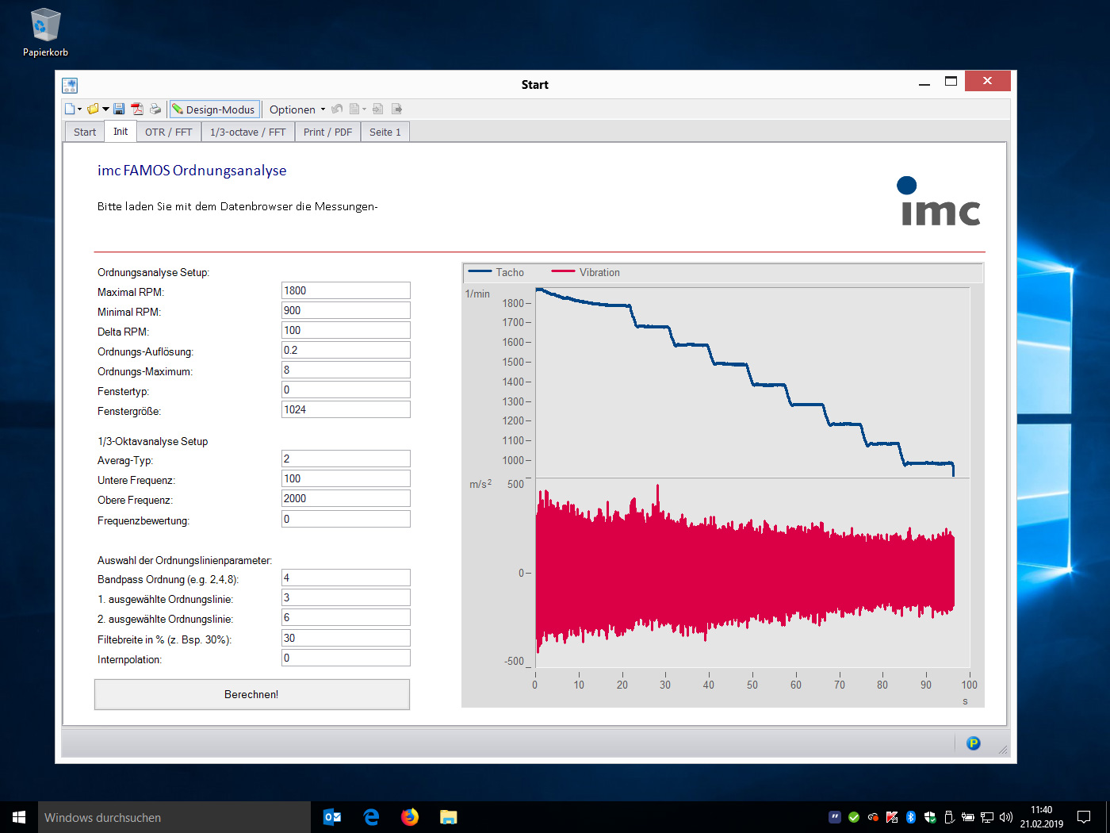Expand the dropdown beside the Open folder icon
The width and height of the screenshot is (1110, 833).
click(x=105, y=109)
